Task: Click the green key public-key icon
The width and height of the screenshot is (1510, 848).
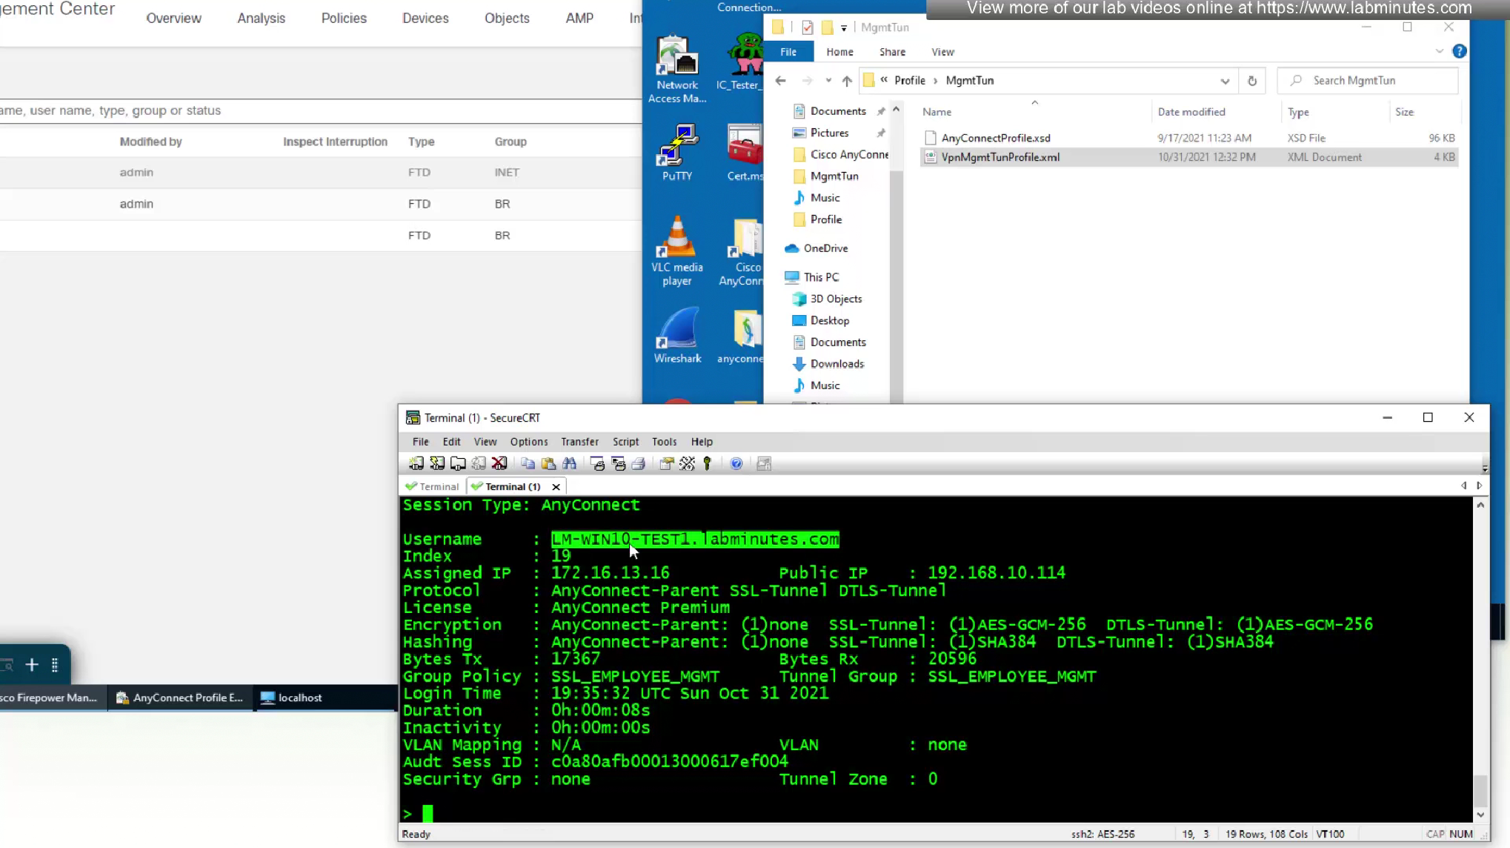Action: [x=708, y=464]
